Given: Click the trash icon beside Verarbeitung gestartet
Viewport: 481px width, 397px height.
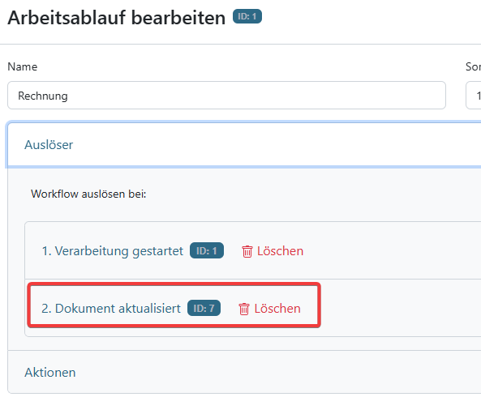Looking at the screenshot, I should tap(247, 251).
